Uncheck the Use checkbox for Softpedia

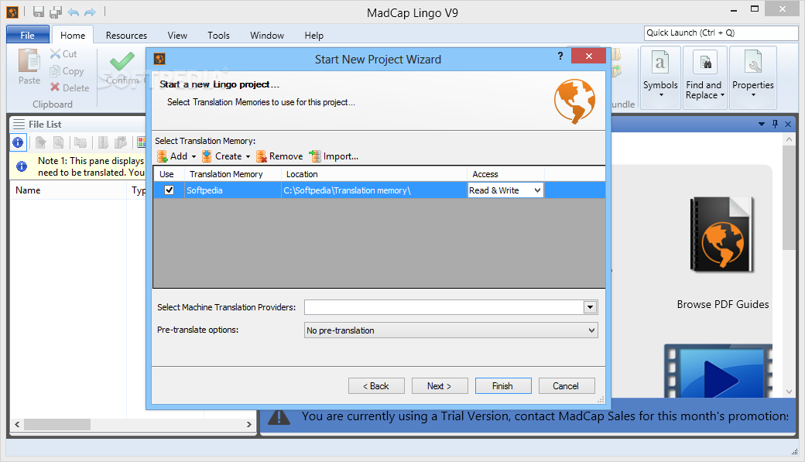169,190
